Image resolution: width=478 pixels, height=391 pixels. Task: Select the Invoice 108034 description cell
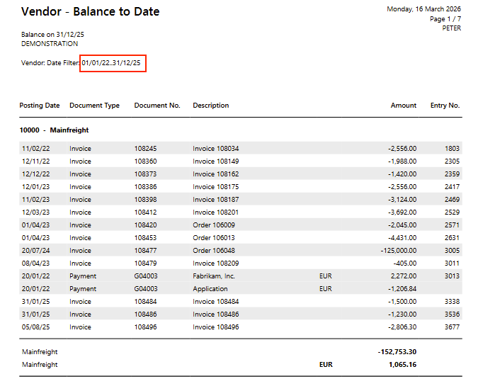215,149
